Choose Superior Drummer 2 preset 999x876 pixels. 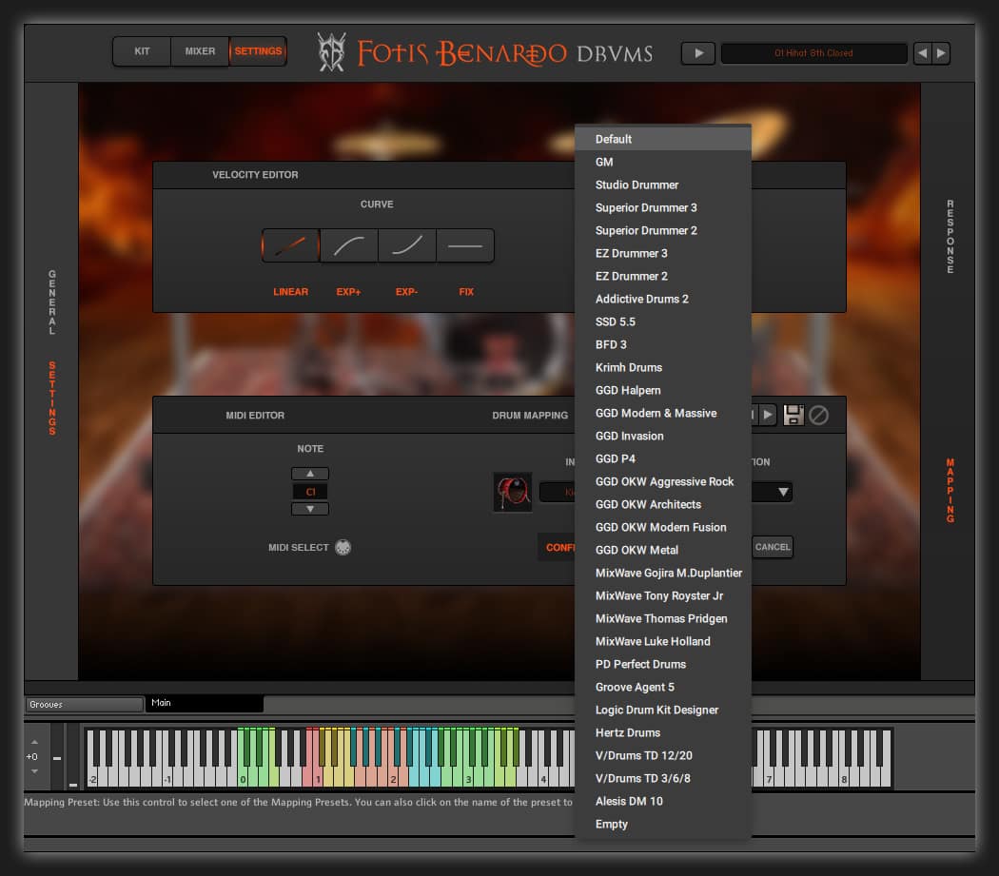click(x=662, y=230)
